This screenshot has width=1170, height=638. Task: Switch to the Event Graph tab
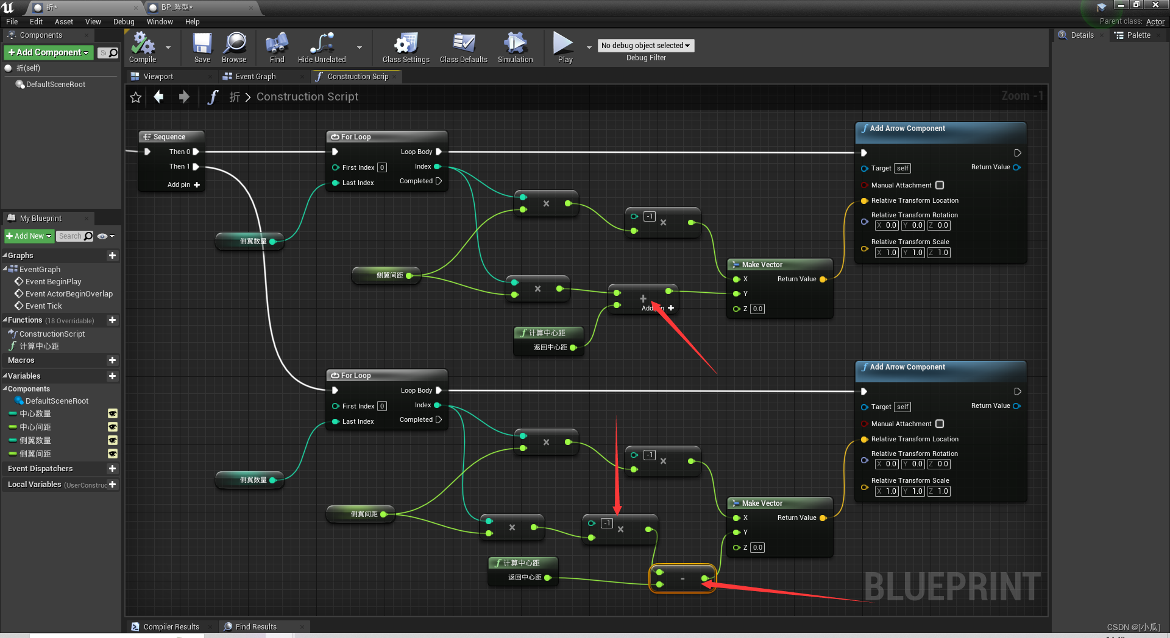point(255,77)
